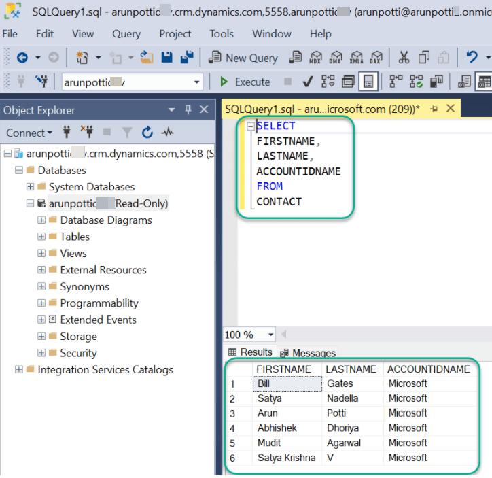Click the Save All icon
492x478 pixels.
[187, 57]
